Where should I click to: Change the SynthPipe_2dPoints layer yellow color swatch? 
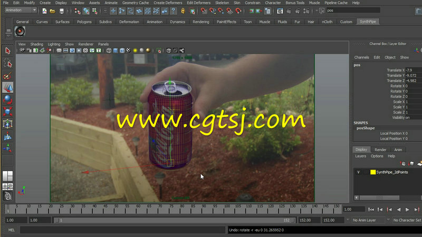click(373, 172)
